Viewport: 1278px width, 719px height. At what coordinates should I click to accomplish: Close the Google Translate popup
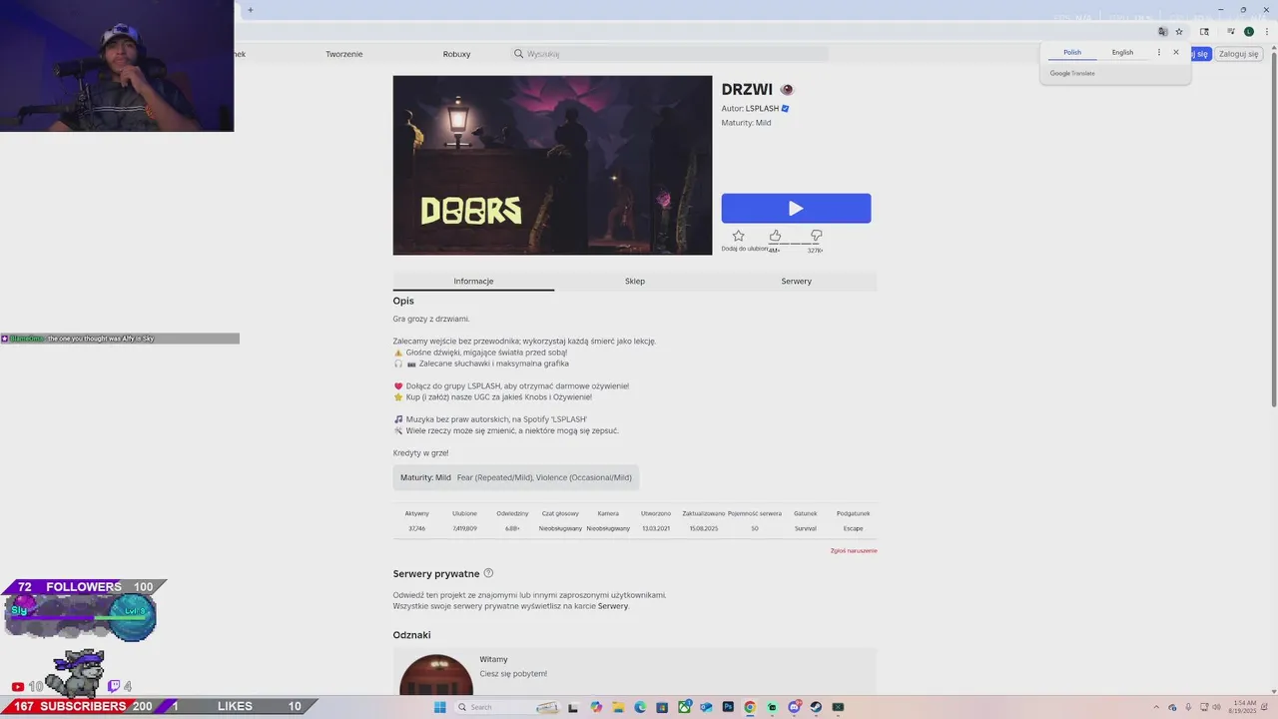1176,52
